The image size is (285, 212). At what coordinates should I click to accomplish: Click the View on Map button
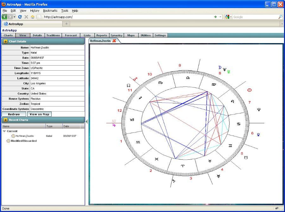point(39,114)
